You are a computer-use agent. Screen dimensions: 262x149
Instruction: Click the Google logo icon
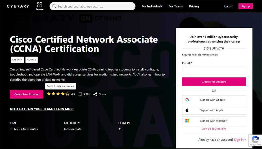[x=187, y=100]
